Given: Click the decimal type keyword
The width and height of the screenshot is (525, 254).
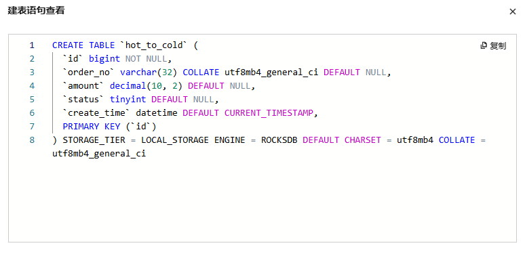Looking at the screenshot, I should 128,86.
